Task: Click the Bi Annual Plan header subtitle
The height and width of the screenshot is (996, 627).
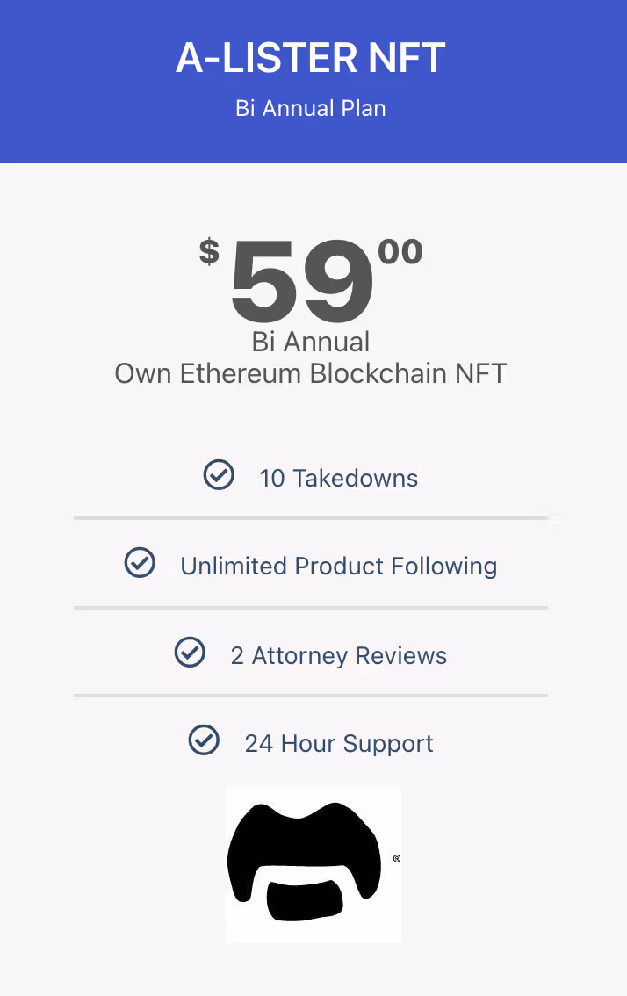Action: pos(311,109)
